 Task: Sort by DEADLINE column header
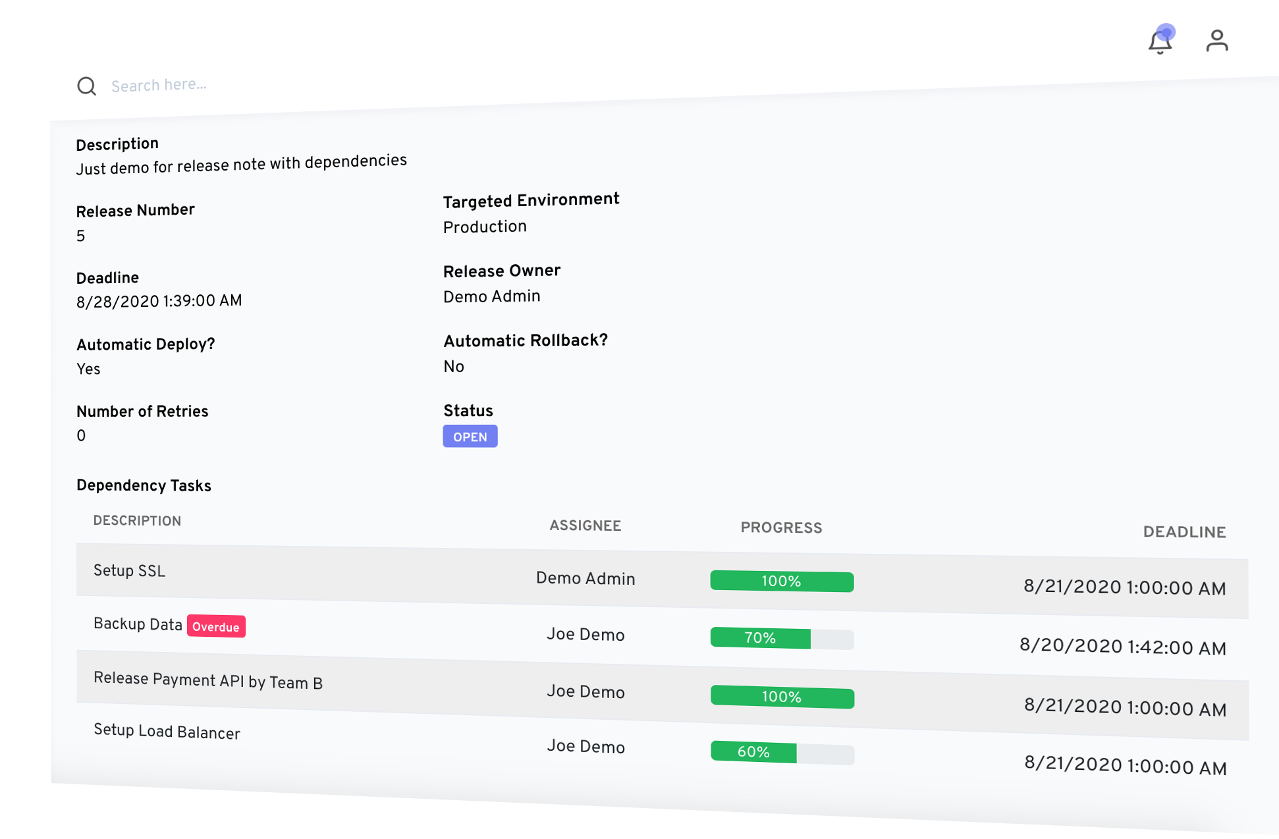(x=1184, y=532)
